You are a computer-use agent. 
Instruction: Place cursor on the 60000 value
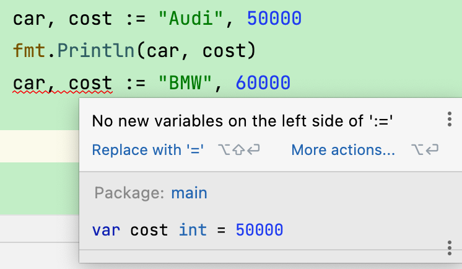point(263,83)
